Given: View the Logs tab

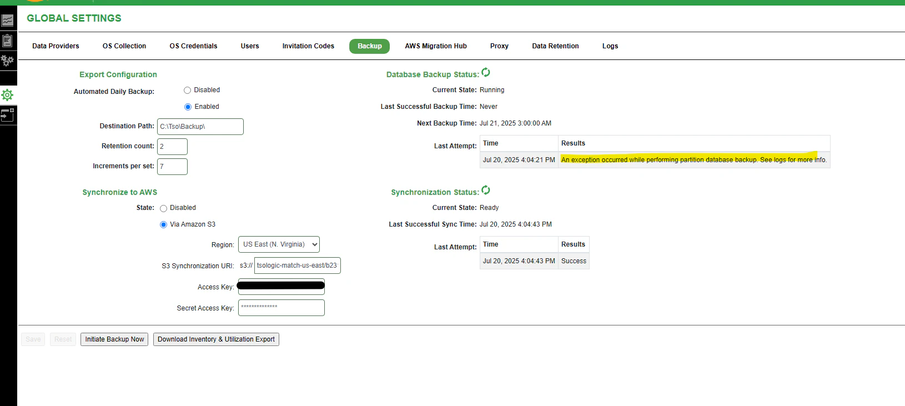Looking at the screenshot, I should coord(610,46).
